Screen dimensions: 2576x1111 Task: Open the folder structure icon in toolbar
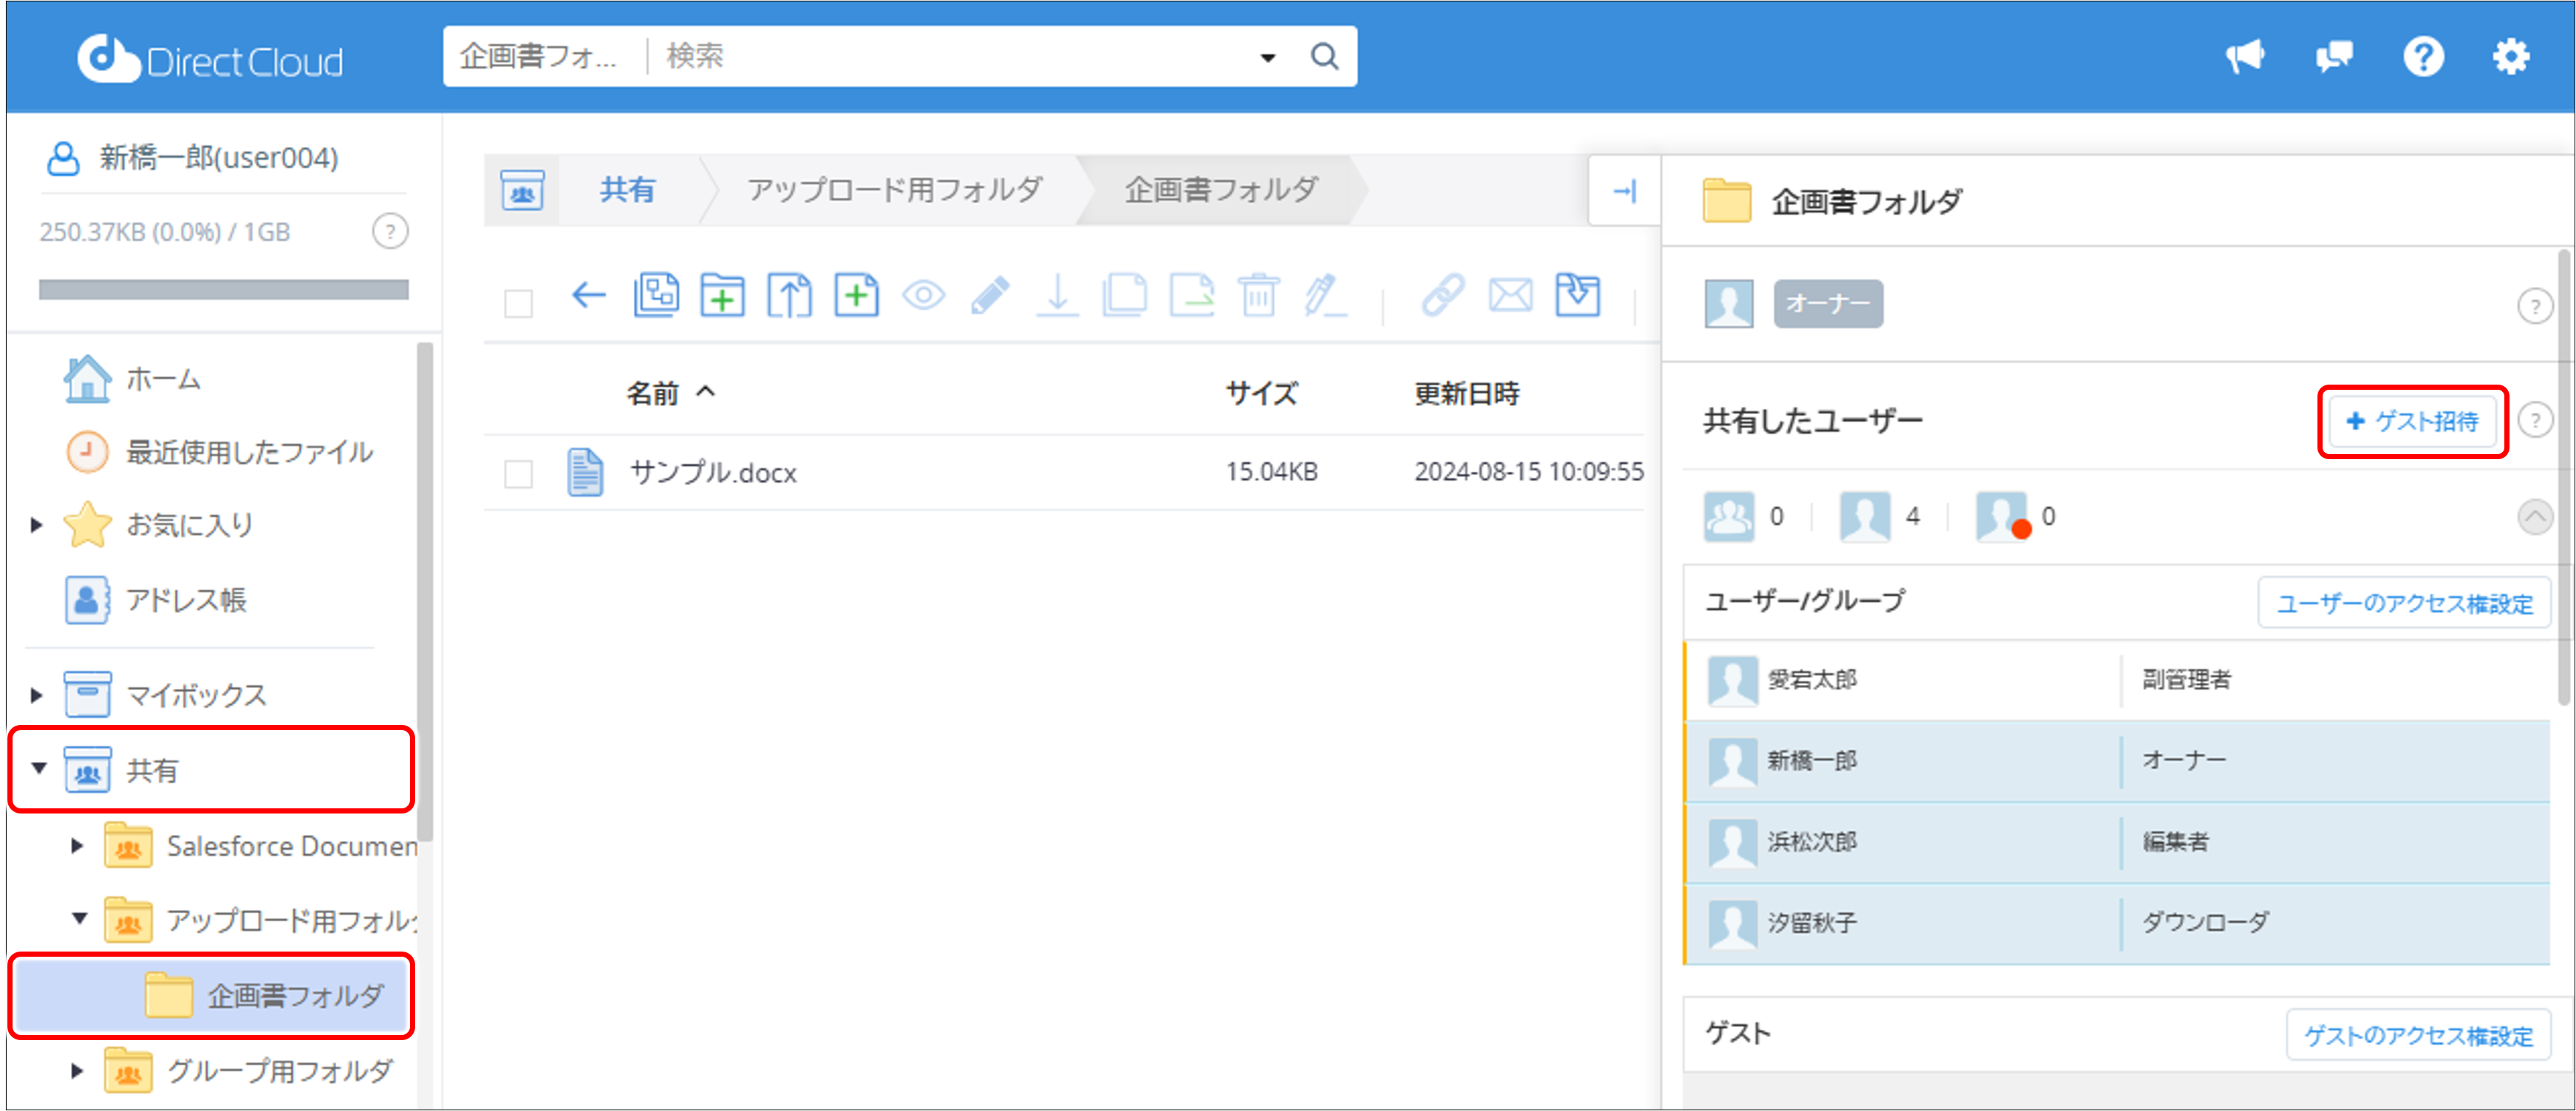(656, 296)
